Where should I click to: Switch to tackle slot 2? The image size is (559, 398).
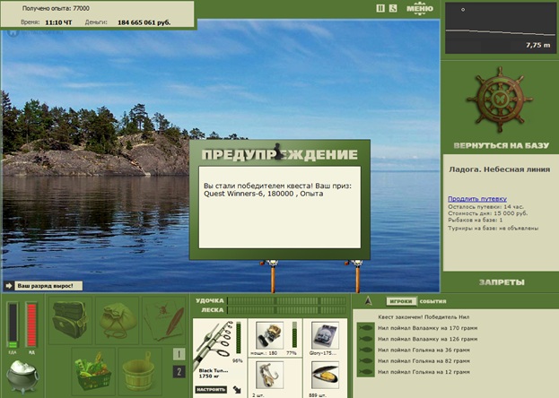point(179,372)
